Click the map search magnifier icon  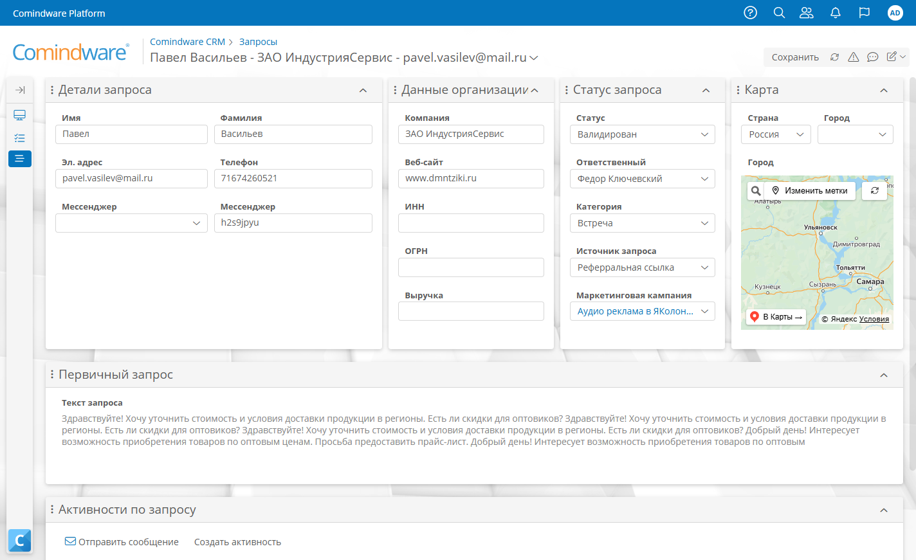point(756,191)
